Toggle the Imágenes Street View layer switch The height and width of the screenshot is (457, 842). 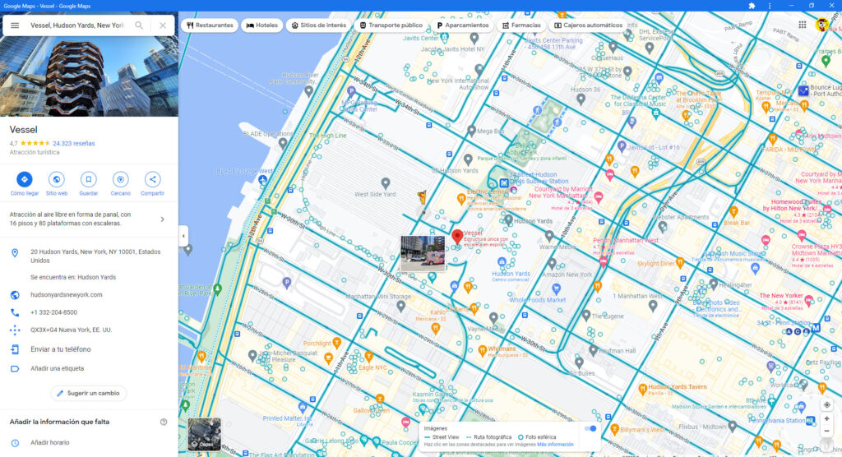pyautogui.click(x=590, y=428)
